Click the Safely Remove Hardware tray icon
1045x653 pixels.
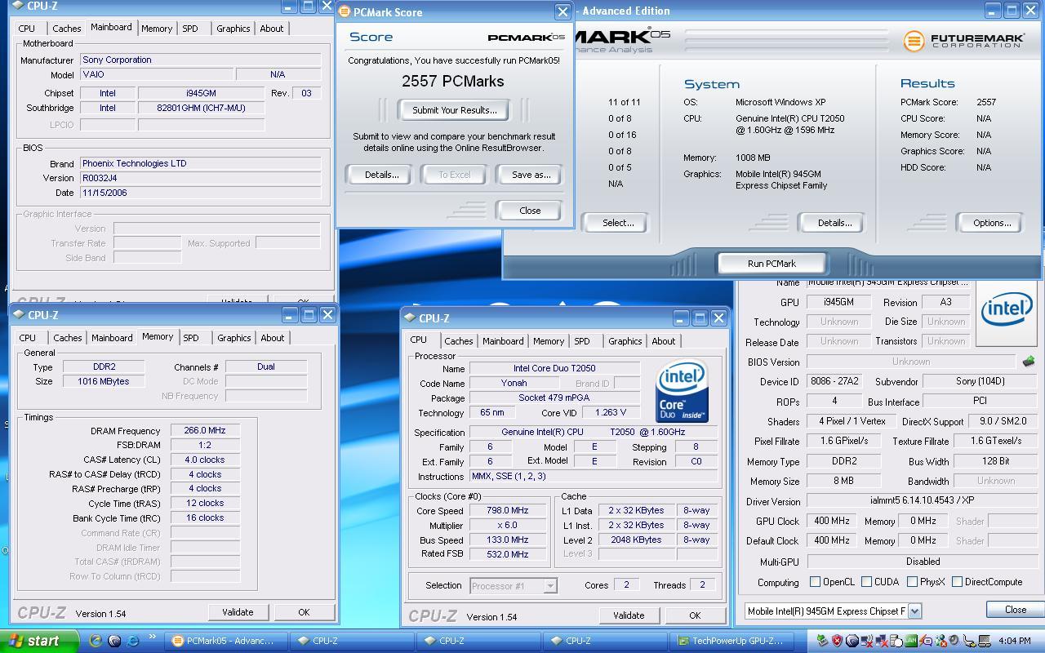823,641
